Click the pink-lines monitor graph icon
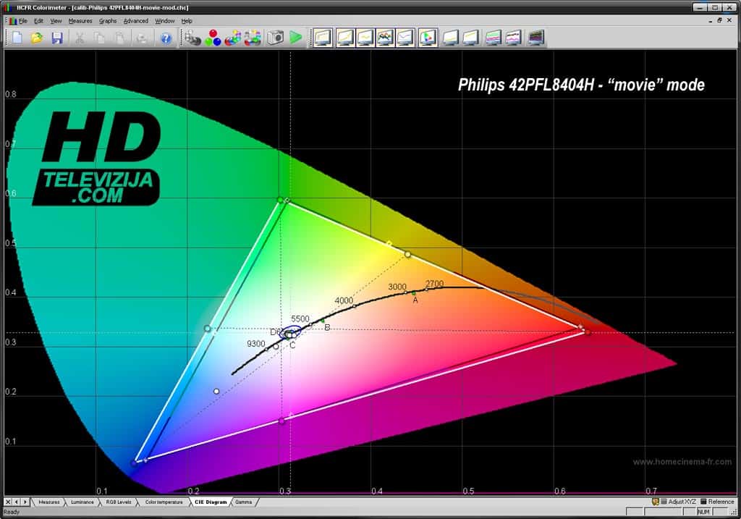This screenshot has width=741, height=519. tap(513, 38)
